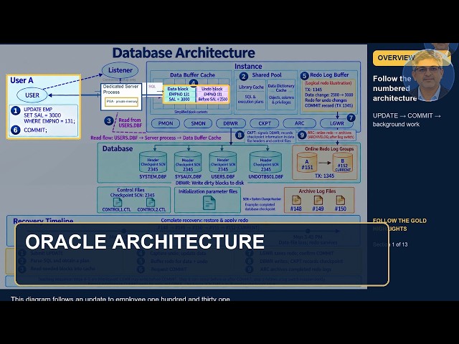
Task: Click redo log group A #151 cylinder
Action: [x=307, y=163]
